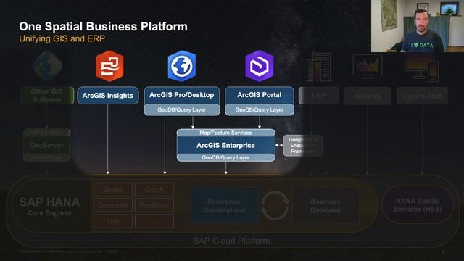Click the Enterprise Geodatabase box
The width and height of the screenshot is (464, 261).
pyautogui.click(x=224, y=206)
